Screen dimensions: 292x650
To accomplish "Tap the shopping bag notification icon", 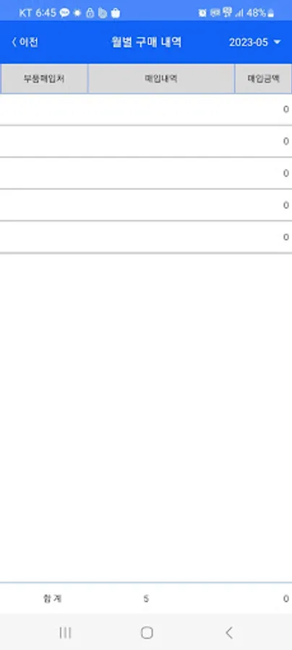I will click(x=116, y=13).
